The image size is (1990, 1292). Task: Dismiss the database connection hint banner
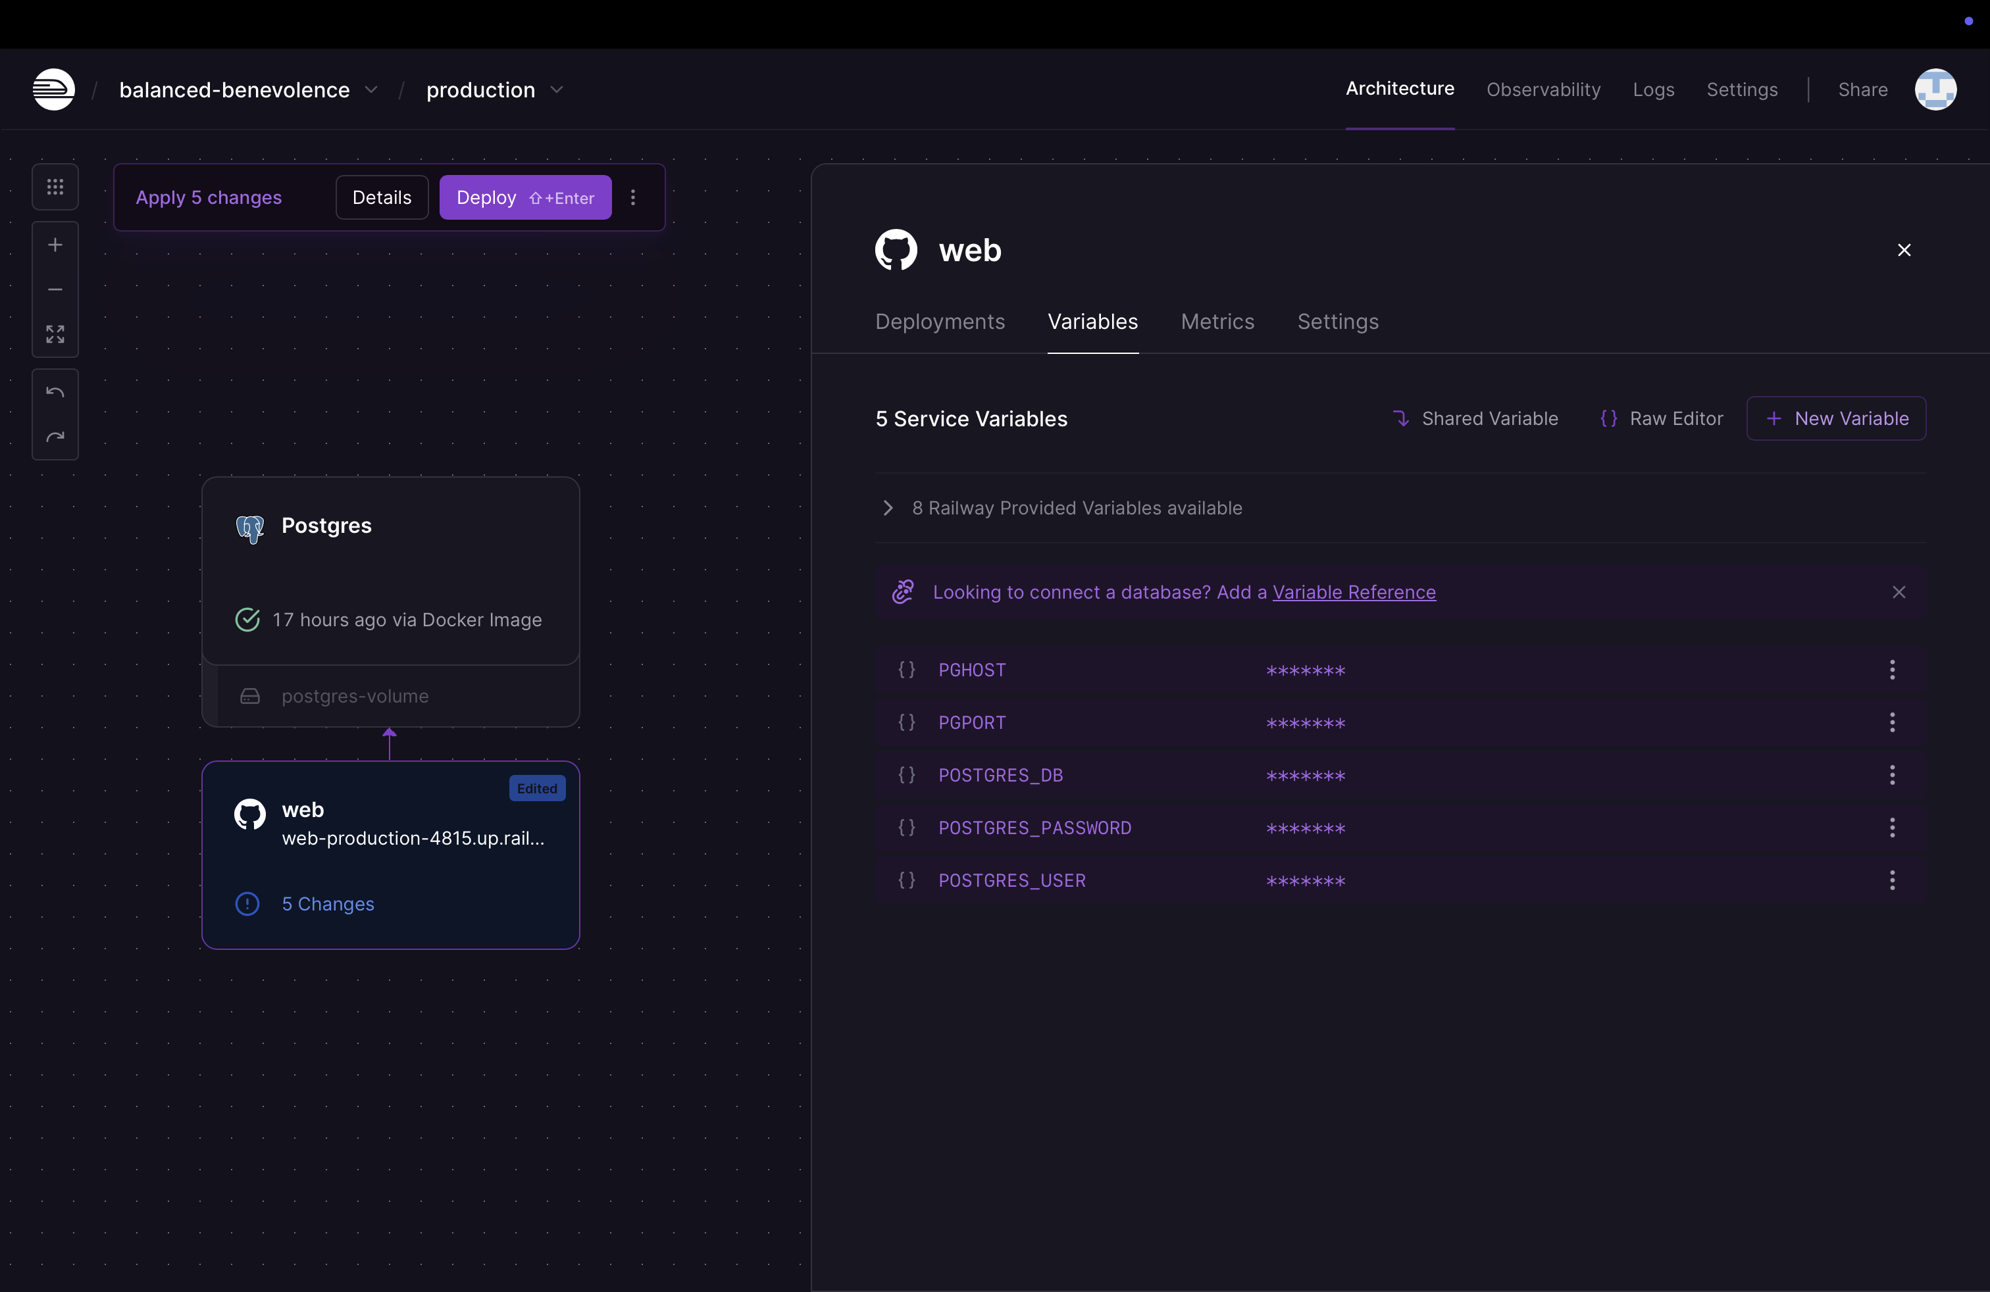point(1899,593)
